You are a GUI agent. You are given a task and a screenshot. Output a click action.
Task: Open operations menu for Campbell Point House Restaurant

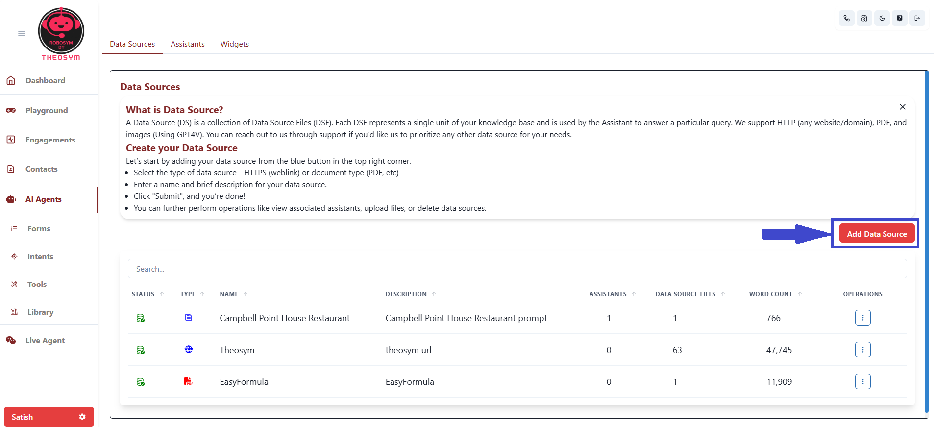[x=862, y=318]
